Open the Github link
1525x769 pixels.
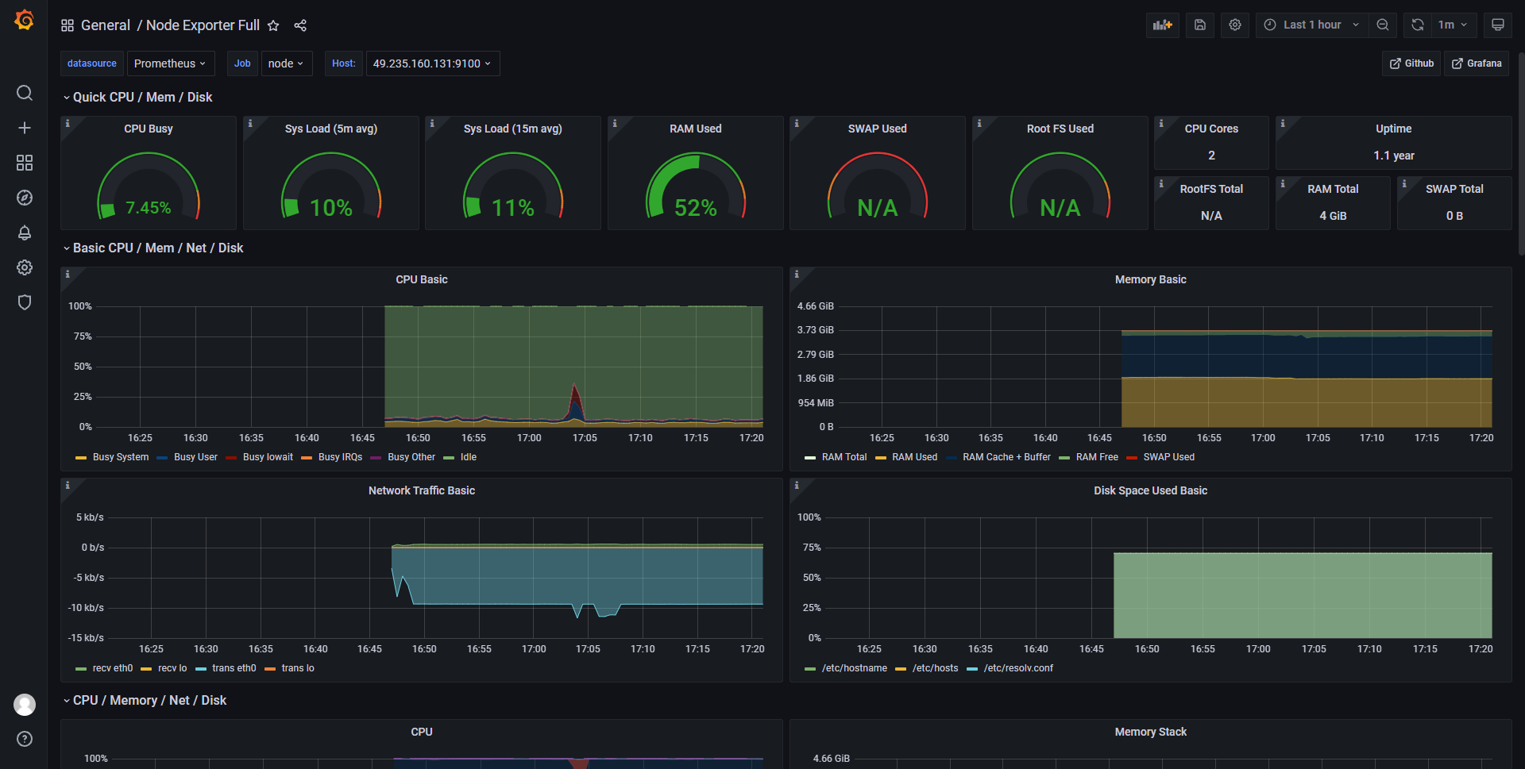pyautogui.click(x=1411, y=63)
